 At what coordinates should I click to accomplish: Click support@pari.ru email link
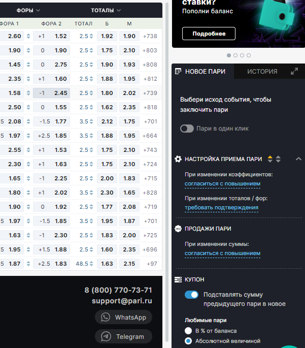click(x=122, y=301)
